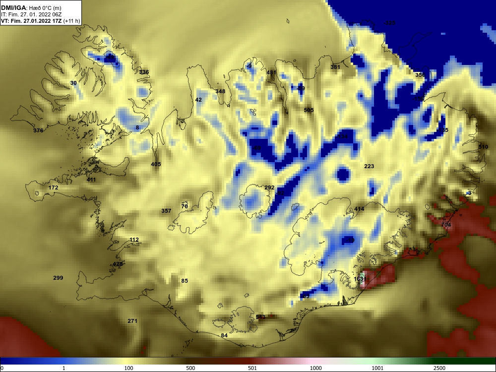The height and width of the screenshot is (372, 496).
Task: Click the map value '543'
Action: tap(261, 317)
